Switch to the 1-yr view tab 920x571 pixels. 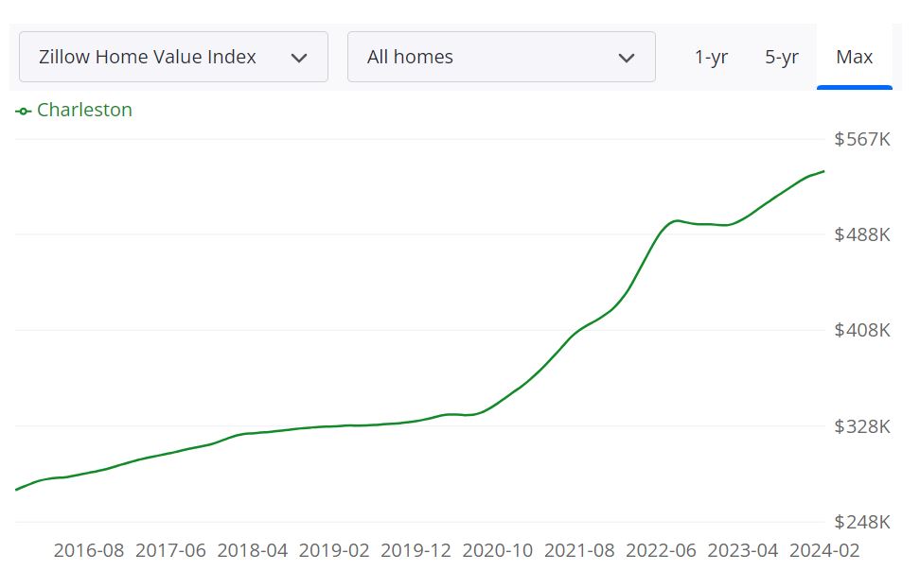[x=711, y=57]
